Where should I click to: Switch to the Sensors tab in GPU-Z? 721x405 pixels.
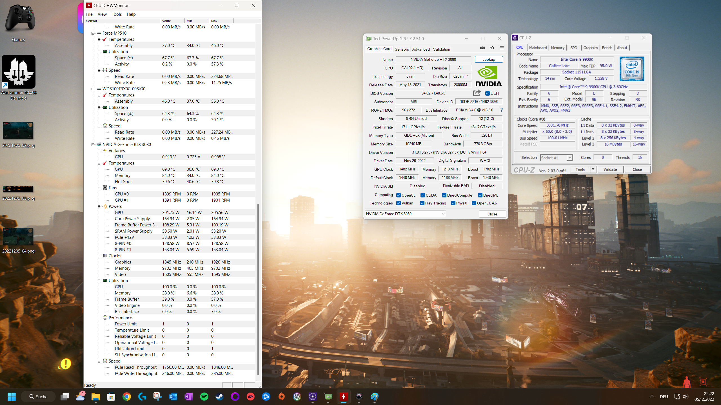click(402, 49)
